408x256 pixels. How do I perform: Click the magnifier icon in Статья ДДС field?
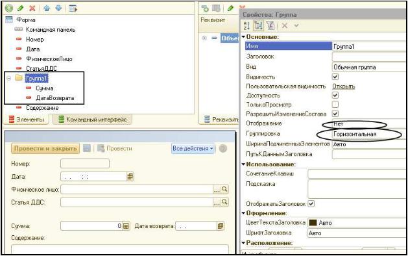(x=224, y=202)
